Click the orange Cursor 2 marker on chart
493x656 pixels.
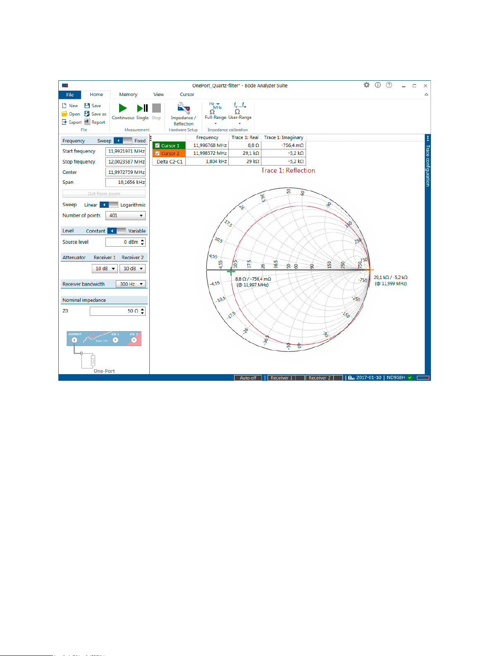click(369, 270)
